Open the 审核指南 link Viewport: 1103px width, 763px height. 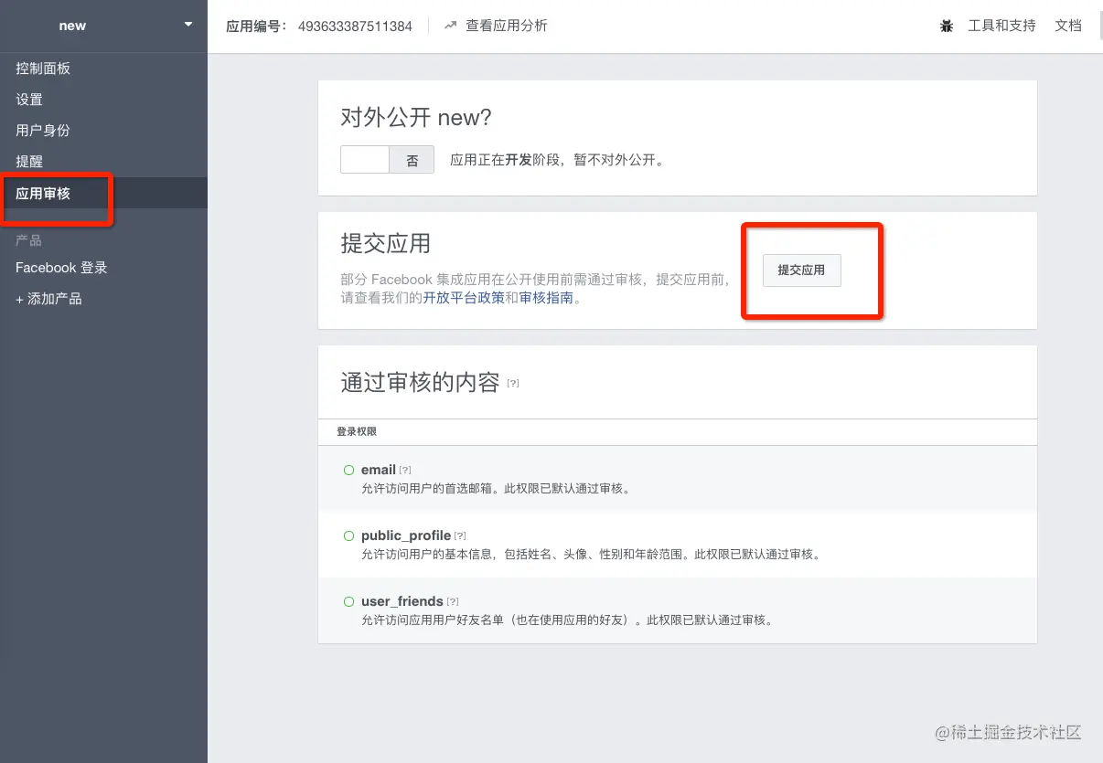point(546,298)
